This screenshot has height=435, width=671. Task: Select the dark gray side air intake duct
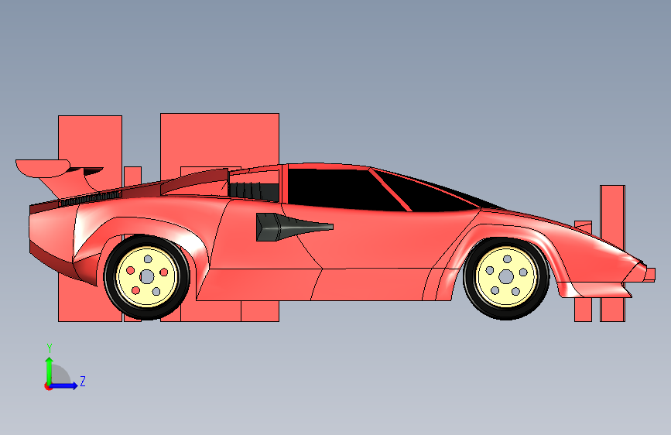(294, 228)
